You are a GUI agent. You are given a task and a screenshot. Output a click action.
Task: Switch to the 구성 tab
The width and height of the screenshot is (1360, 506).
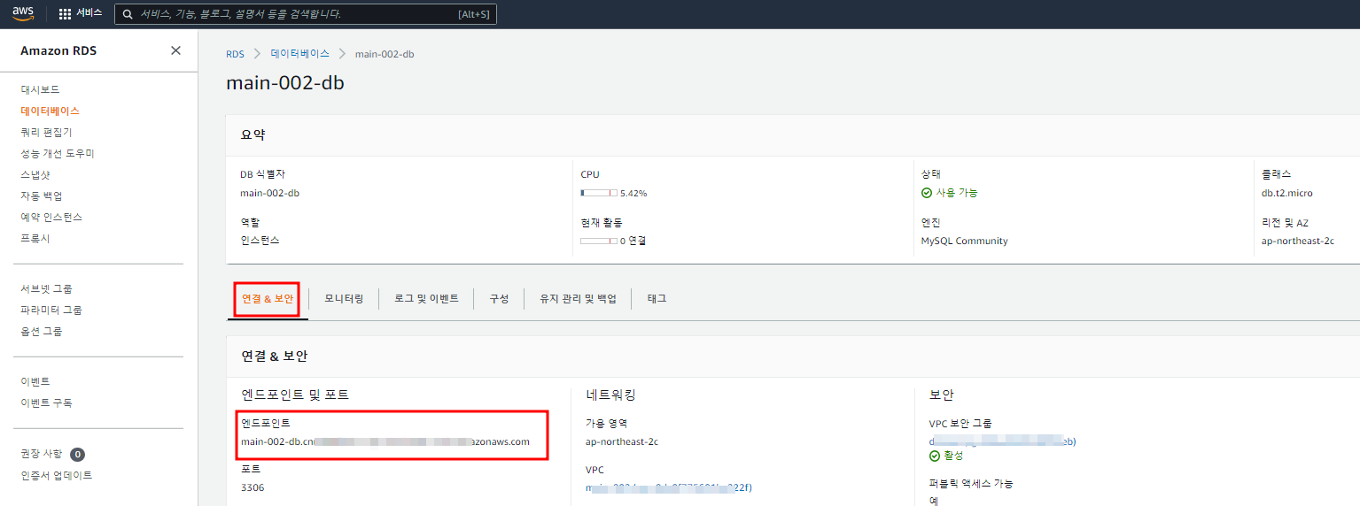[x=499, y=299]
